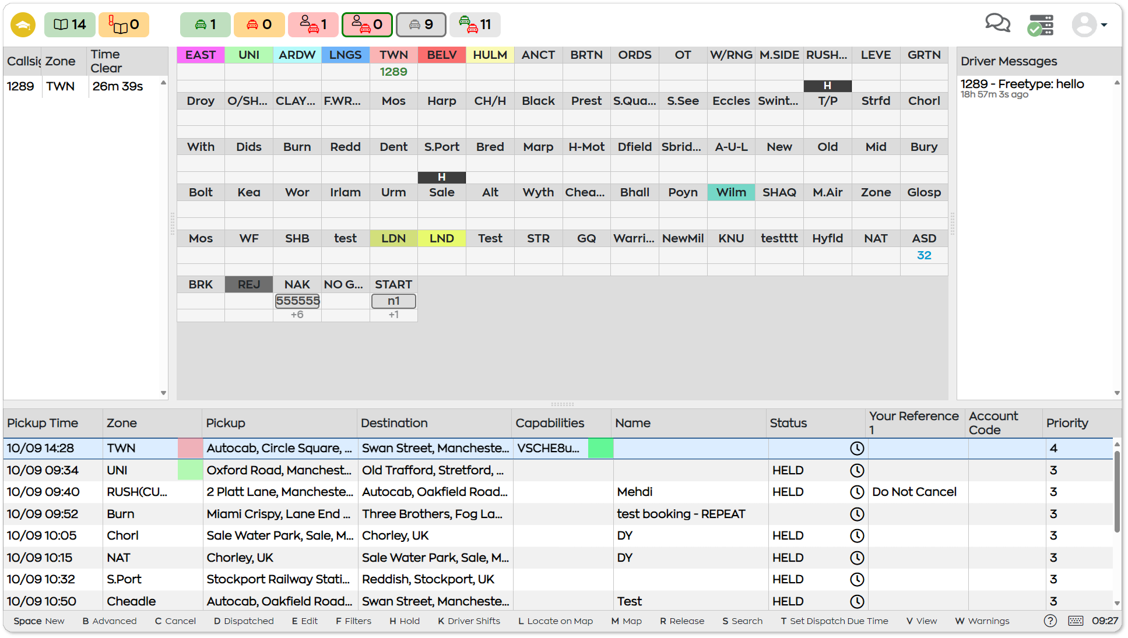Open bookings counter showing 14

click(x=70, y=24)
